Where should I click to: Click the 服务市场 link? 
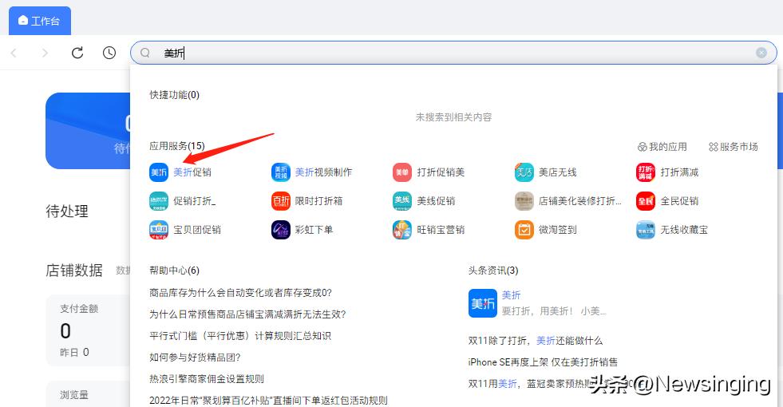(x=733, y=147)
